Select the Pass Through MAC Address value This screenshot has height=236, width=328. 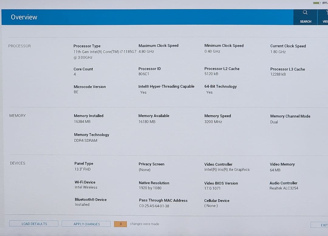154,206
